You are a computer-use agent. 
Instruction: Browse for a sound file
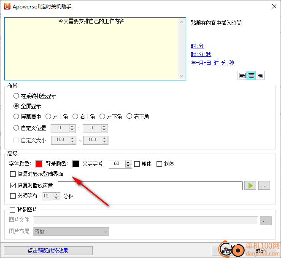(x=264, y=186)
